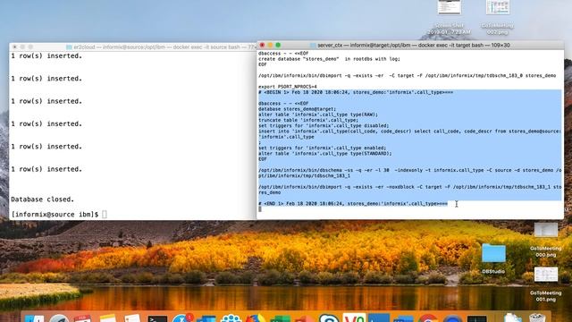Click the source terminal window title bar
Screen dimensions: 572x322
pyautogui.click(x=133, y=47)
